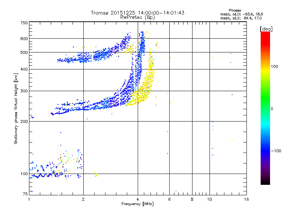This screenshot has width=290, height=217.
Task: Click the 200 tick label on the y-axis
Action: coord(24,122)
